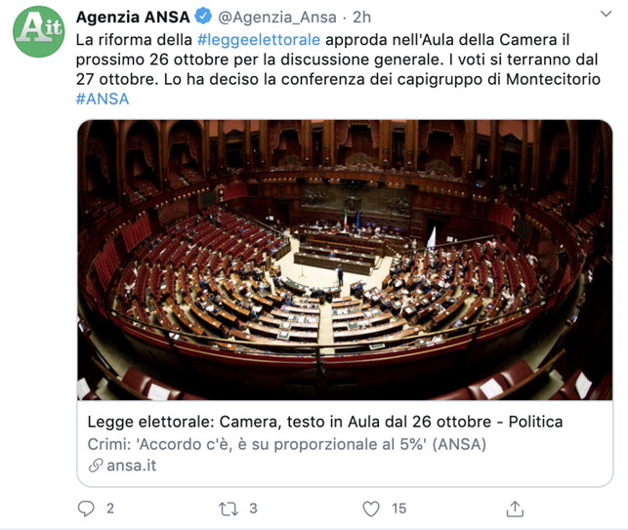Click the link chain icon beside ansa.it
Screen dimensions: 628x530
(96, 466)
